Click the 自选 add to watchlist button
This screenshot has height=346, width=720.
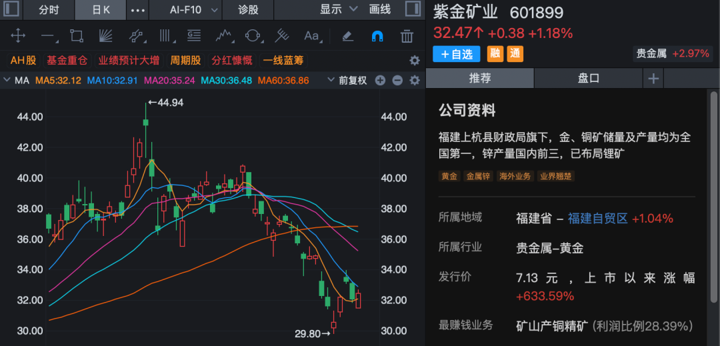point(457,54)
